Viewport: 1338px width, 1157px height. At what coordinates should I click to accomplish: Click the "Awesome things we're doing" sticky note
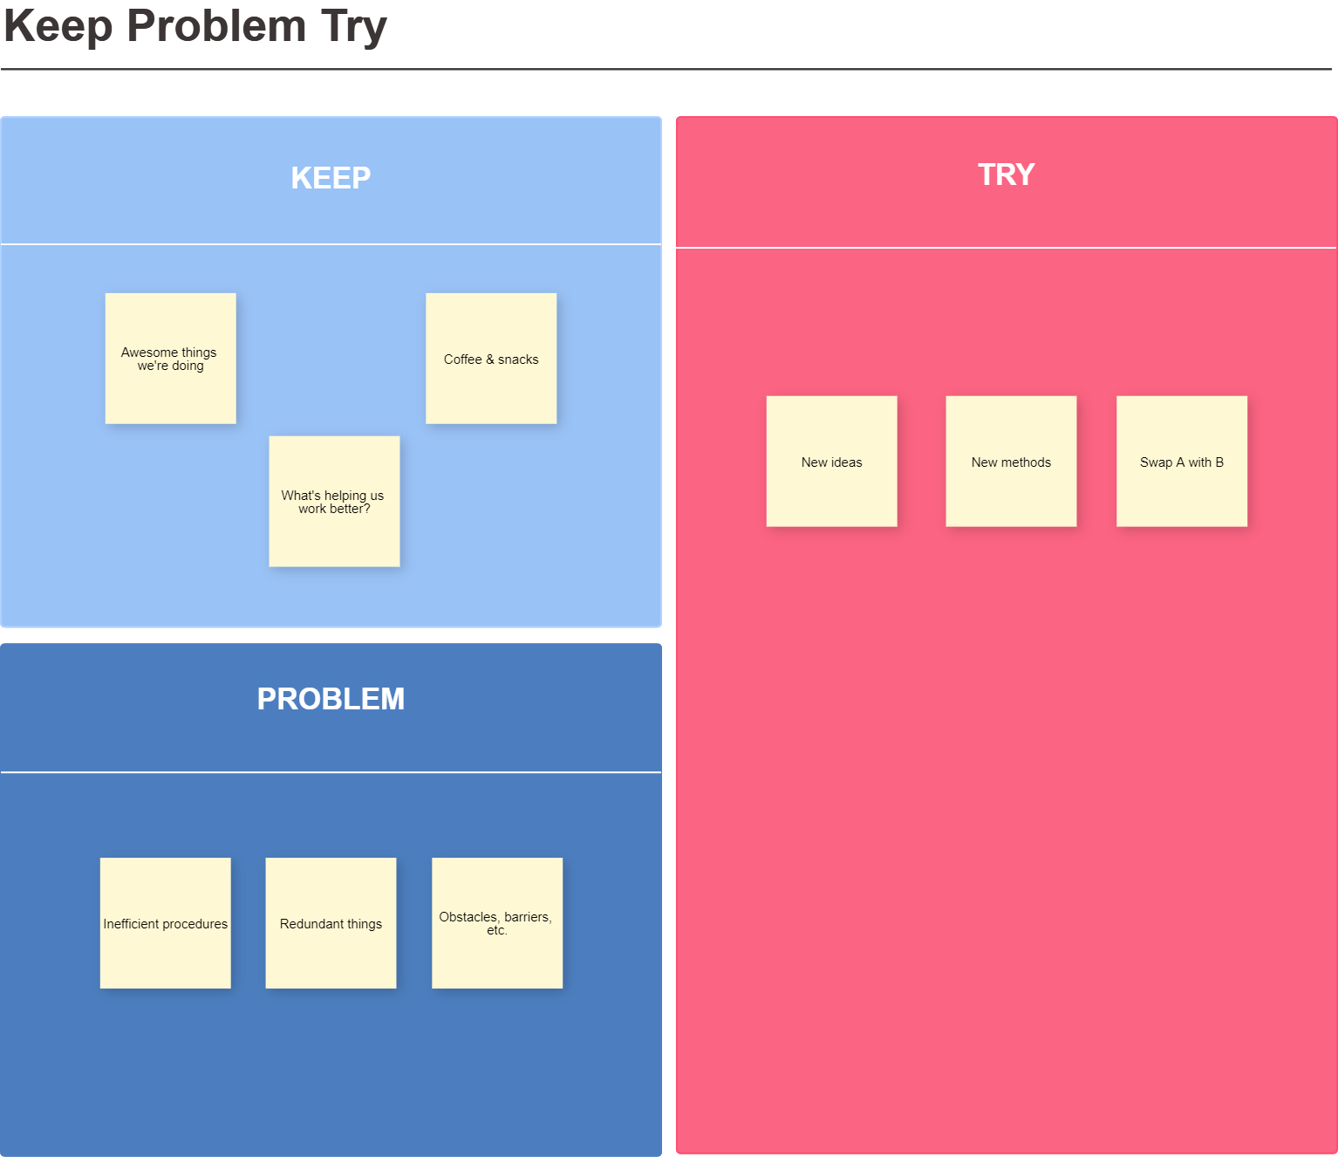coord(170,359)
